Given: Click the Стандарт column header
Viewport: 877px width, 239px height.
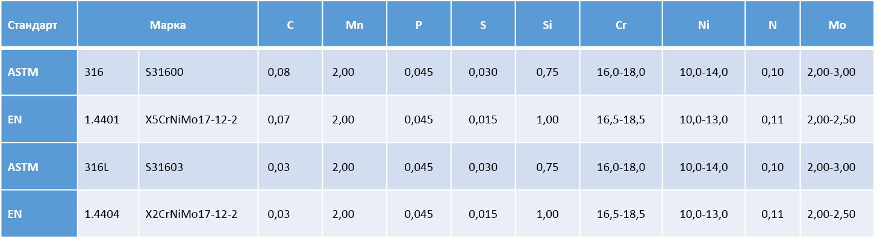Looking at the screenshot, I should (39, 24).
